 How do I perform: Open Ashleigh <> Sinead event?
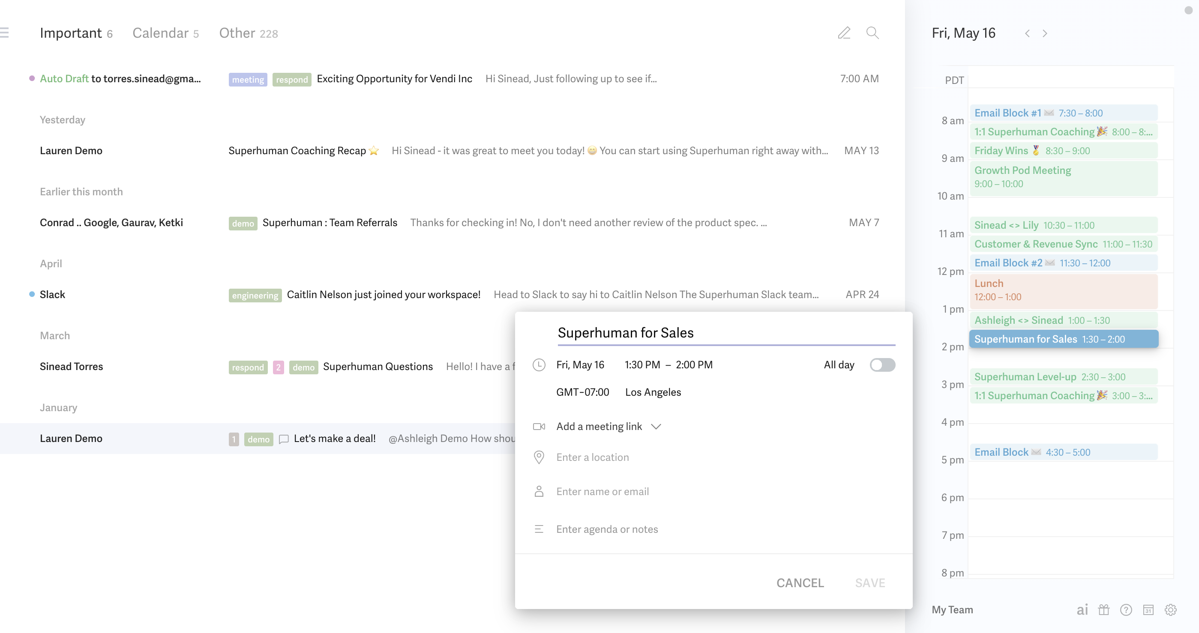(x=1064, y=320)
